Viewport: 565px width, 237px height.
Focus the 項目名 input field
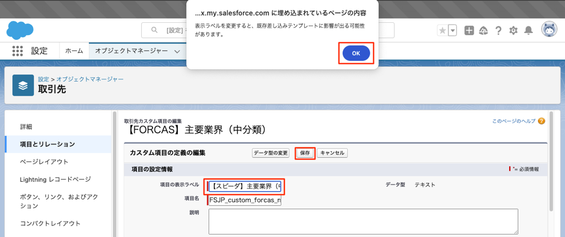245,201
